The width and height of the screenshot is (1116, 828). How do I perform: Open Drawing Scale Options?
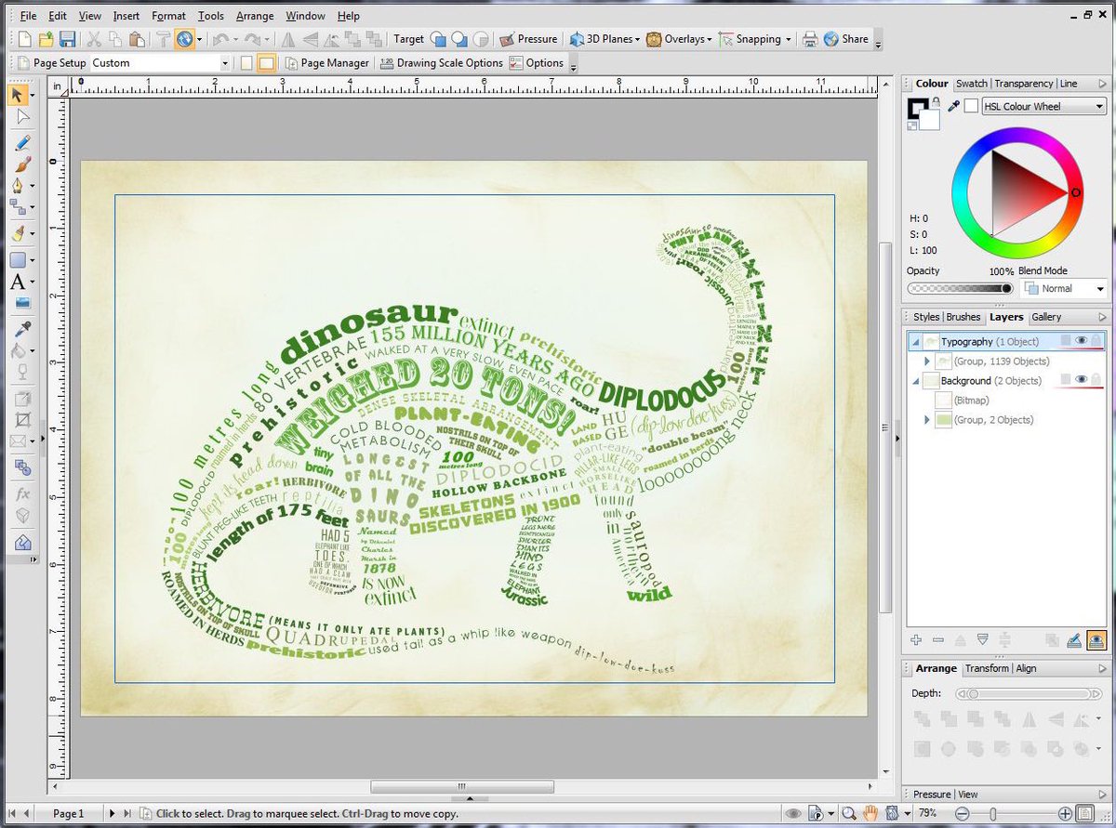coord(442,63)
